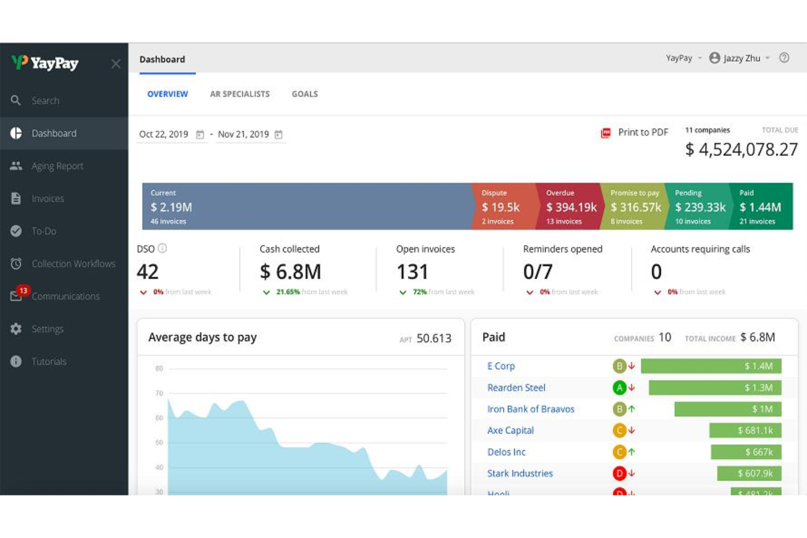Click the Dashboard pie chart icon
Viewport: 807px width, 538px height.
pos(16,133)
